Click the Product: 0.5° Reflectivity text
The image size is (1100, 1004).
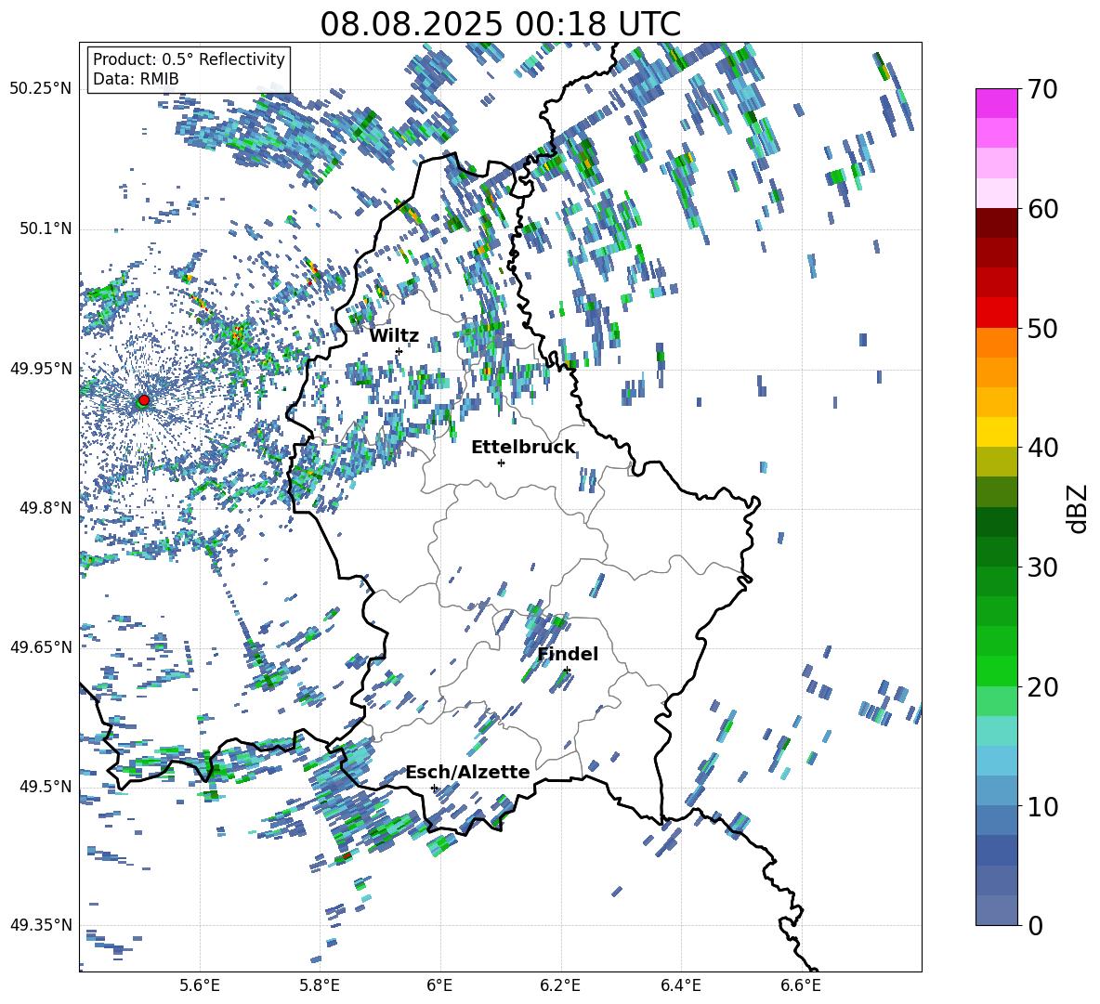tap(189, 59)
